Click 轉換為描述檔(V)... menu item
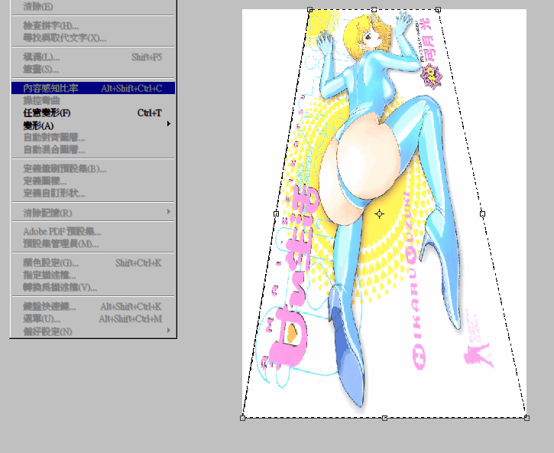 (x=93, y=287)
